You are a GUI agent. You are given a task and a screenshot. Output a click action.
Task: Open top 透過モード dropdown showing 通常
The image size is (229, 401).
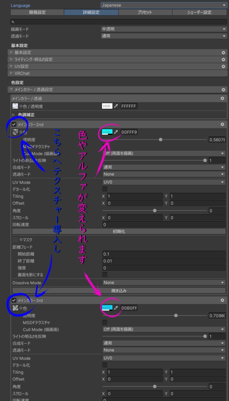pyautogui.click(x=164, y=36)
